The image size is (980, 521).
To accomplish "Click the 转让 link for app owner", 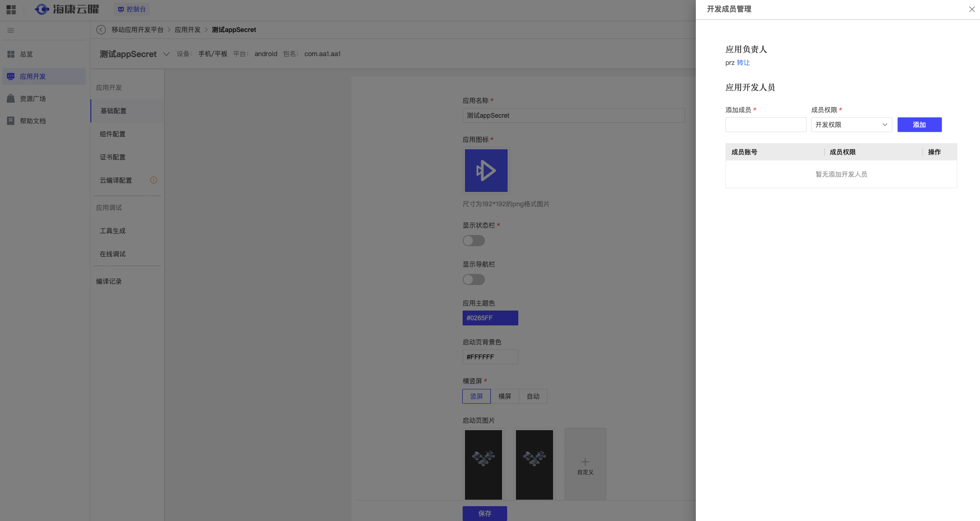I will pyautogui.click(x=744, y=62).
